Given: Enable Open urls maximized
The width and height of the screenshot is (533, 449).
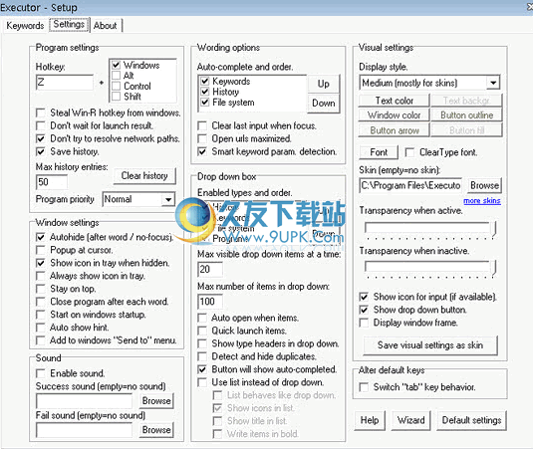Looking at the screenshot, I should (x=202, y=139).
